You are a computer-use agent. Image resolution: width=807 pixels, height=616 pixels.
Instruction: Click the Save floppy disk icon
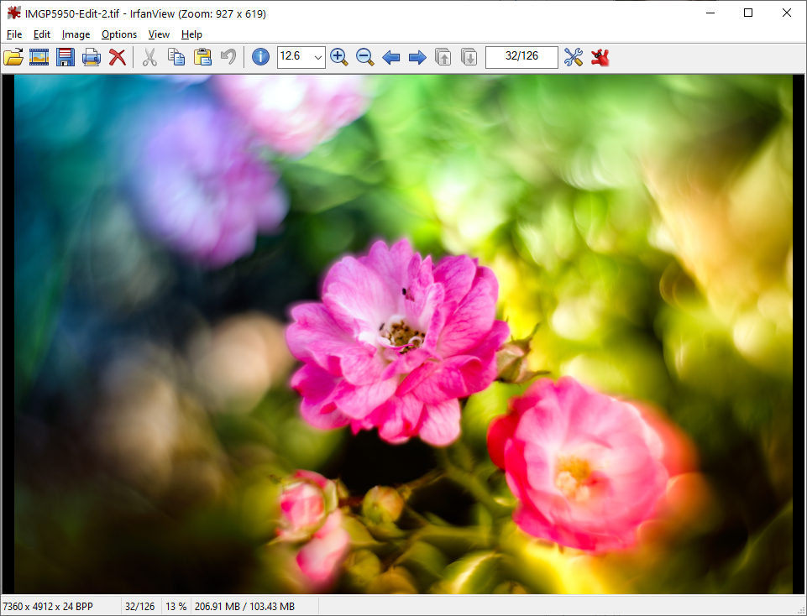(x=66, y=57)
